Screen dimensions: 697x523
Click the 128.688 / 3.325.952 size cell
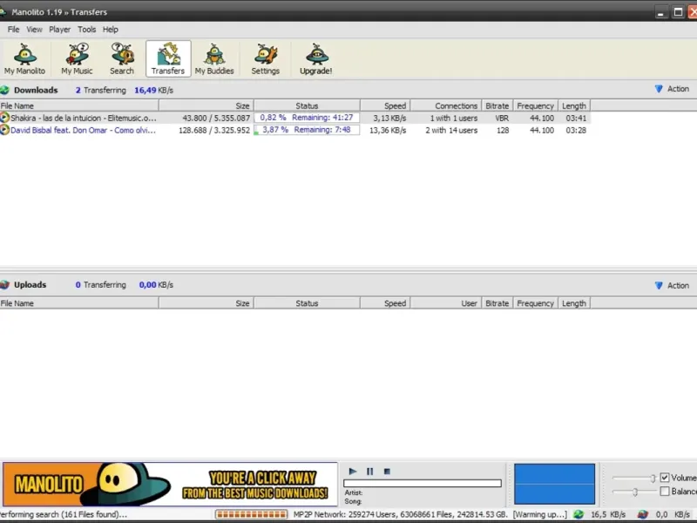214,130
